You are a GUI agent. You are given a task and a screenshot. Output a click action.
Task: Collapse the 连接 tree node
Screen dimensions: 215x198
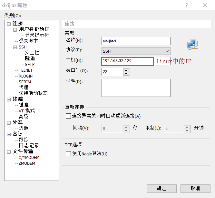(9, 24)
